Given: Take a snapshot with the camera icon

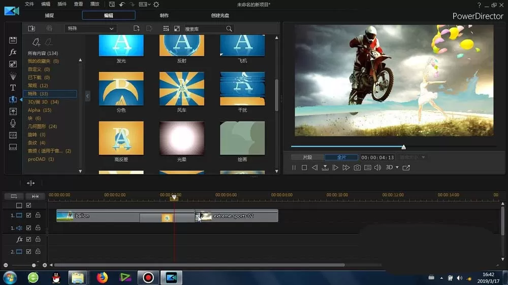Looking at the screenshot, I should pyautogui.click(x=357, y=167).
